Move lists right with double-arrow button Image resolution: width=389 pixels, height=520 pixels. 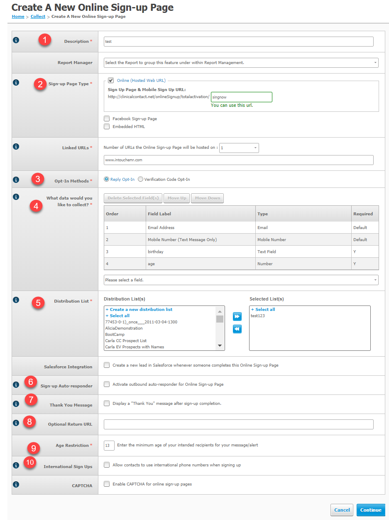(x=237, y=317)
